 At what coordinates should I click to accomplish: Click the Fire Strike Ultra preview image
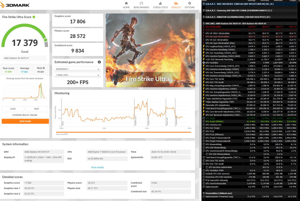[150, 50]
